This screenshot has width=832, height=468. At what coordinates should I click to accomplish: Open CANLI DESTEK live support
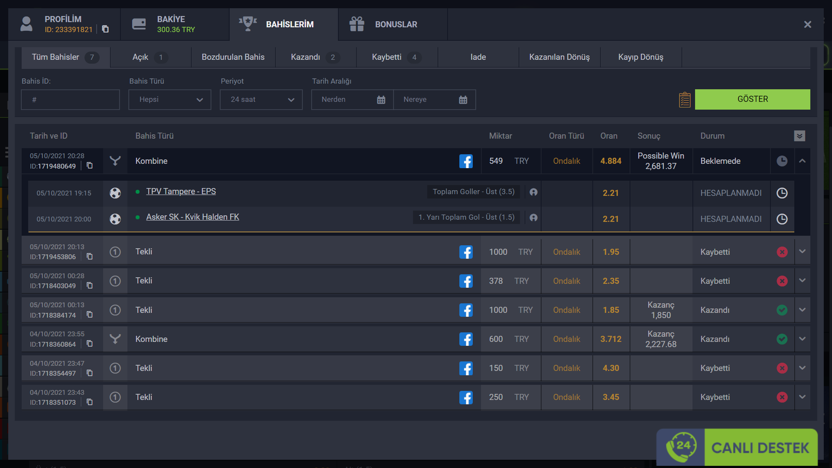[x=760, y=448]
